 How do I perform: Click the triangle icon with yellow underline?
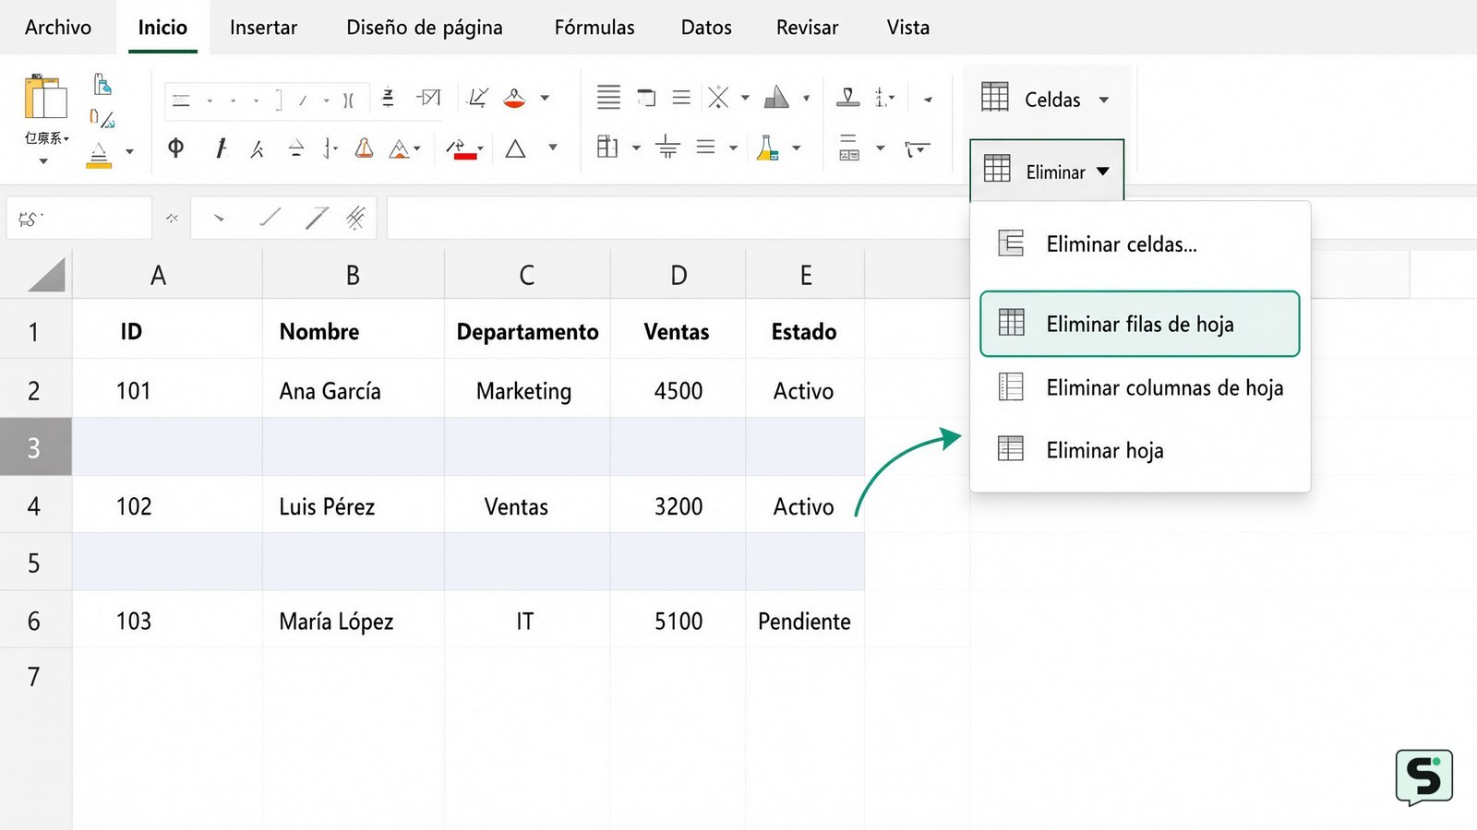click(99, 154)
